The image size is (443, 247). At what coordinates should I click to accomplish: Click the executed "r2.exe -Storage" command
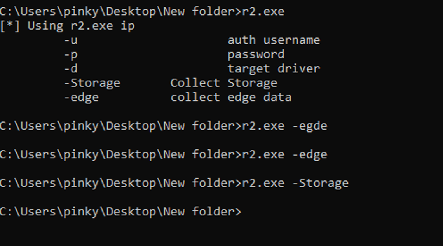295,183
